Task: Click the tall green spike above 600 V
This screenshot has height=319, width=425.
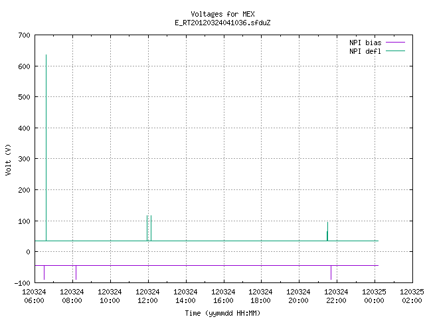Action: 46,148
